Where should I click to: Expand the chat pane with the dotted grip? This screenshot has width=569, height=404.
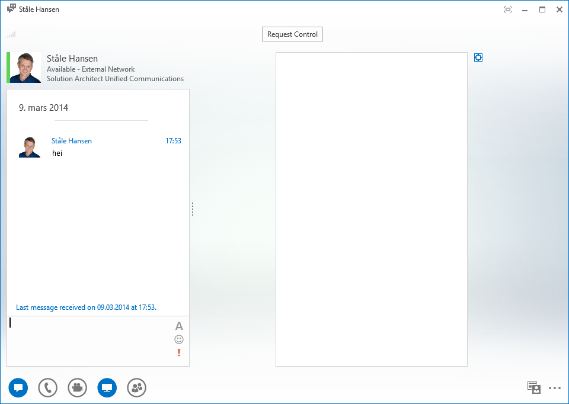192,209
